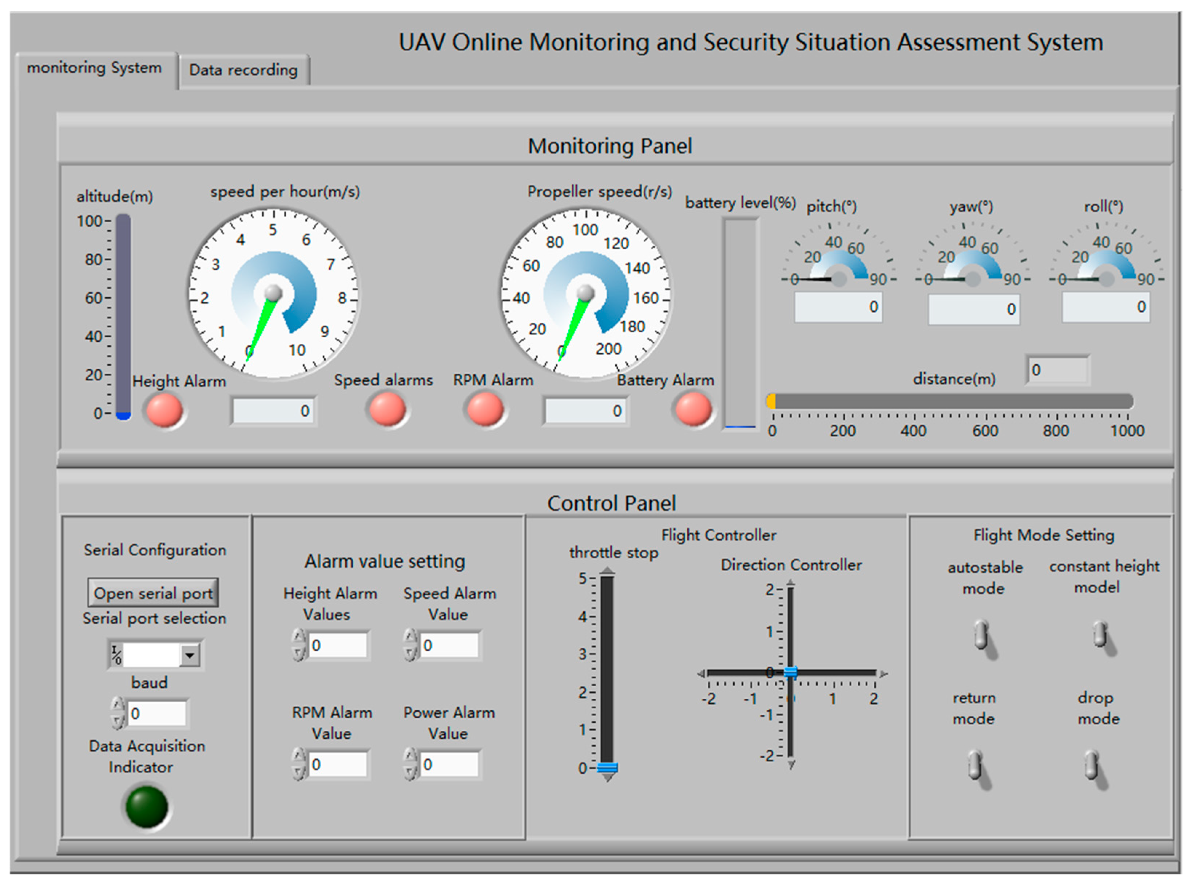This screenshot has height=885, width=1191.
Task: Click the green Data Acquisition Indicator light
Action: point(146,806)
